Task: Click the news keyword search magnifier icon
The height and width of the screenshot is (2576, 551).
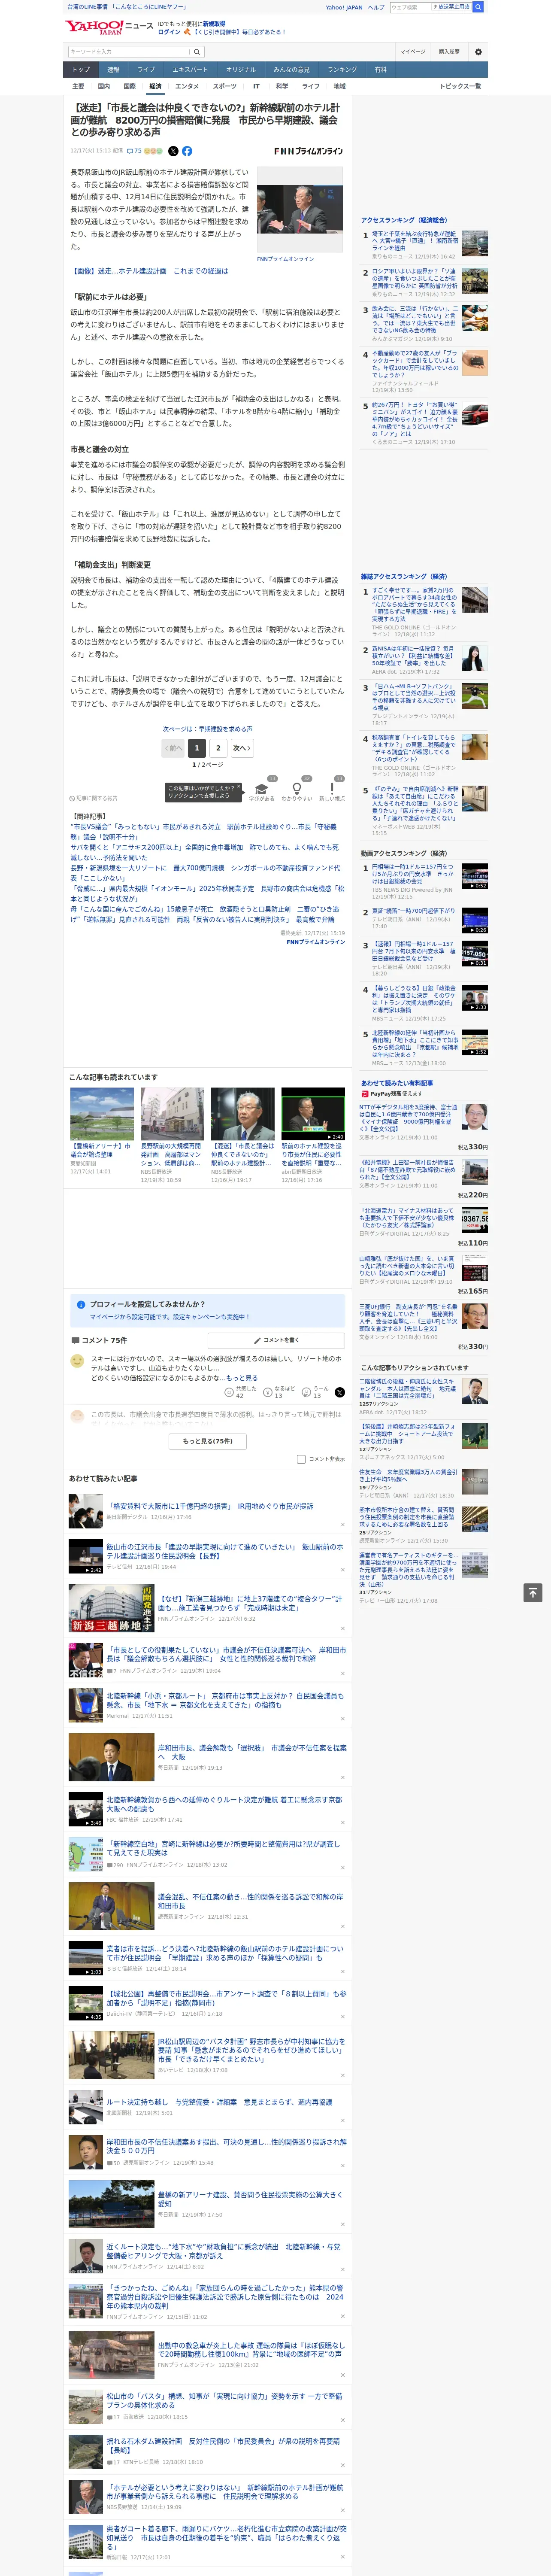Action: point(197,52)
